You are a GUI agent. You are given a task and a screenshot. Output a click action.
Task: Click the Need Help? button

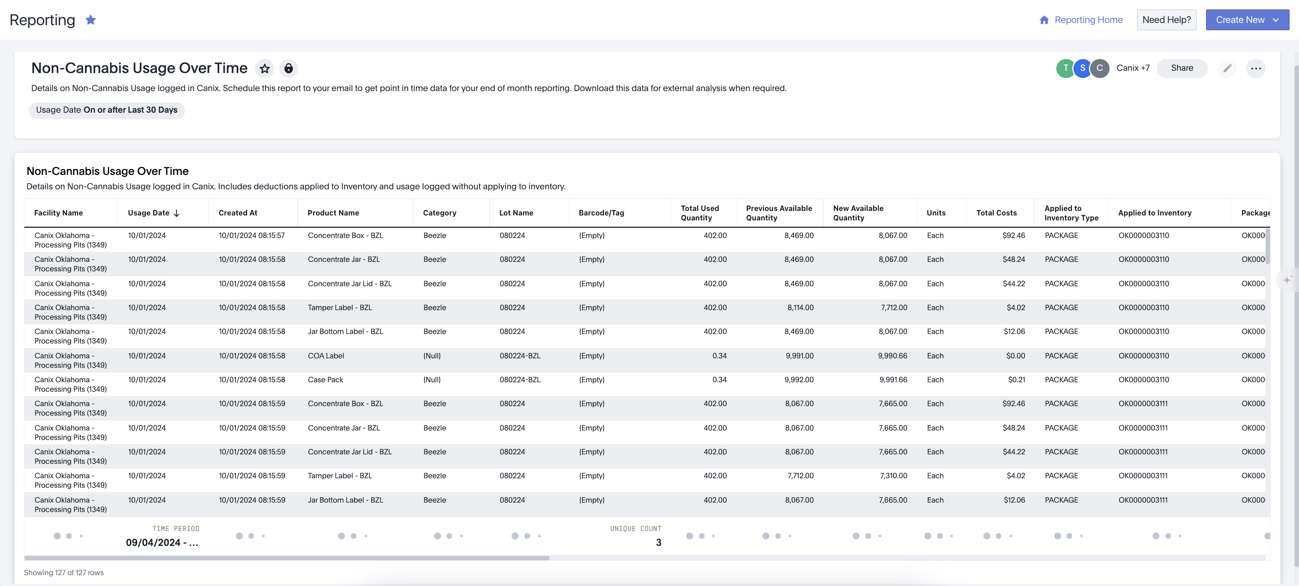(1166, 20)
